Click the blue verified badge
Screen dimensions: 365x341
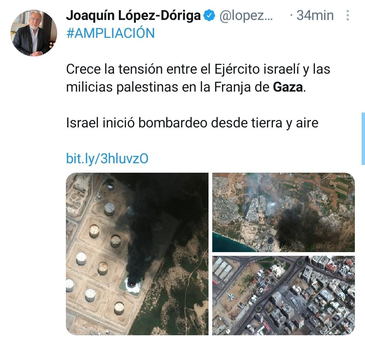tap(209, 16)
